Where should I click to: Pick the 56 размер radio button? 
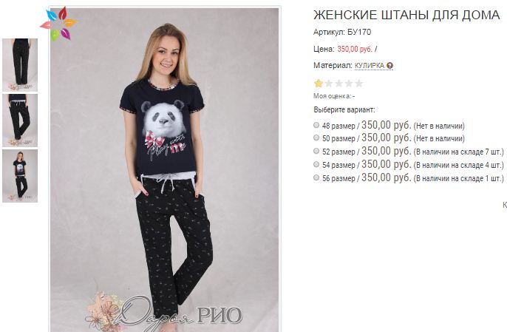click(x=316, y=177)
